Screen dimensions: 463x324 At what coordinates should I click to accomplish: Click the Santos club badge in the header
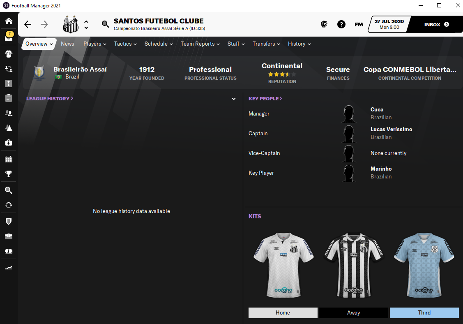tap(71, 24)
